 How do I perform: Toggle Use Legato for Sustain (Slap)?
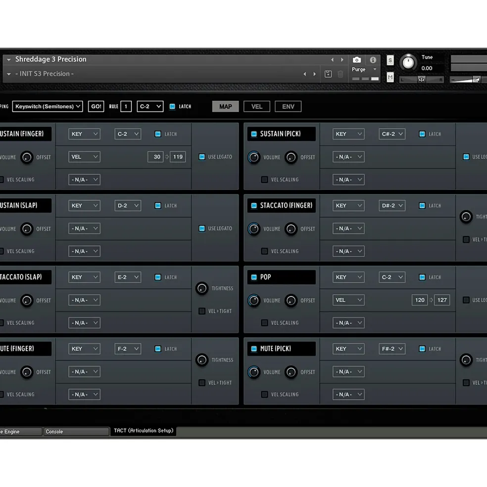coord(202,228)
